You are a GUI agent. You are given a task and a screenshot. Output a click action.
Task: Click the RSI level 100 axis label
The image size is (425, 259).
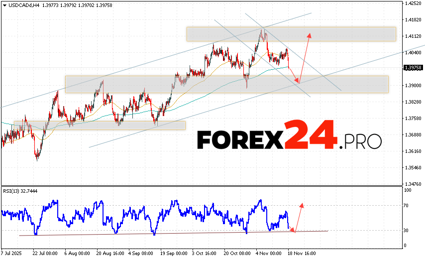[408, 190]
